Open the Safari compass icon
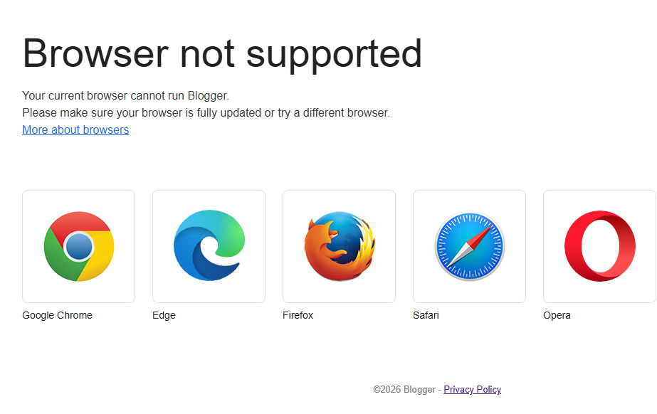This screenshot has width=657, height=414. [x=469, y=246]
